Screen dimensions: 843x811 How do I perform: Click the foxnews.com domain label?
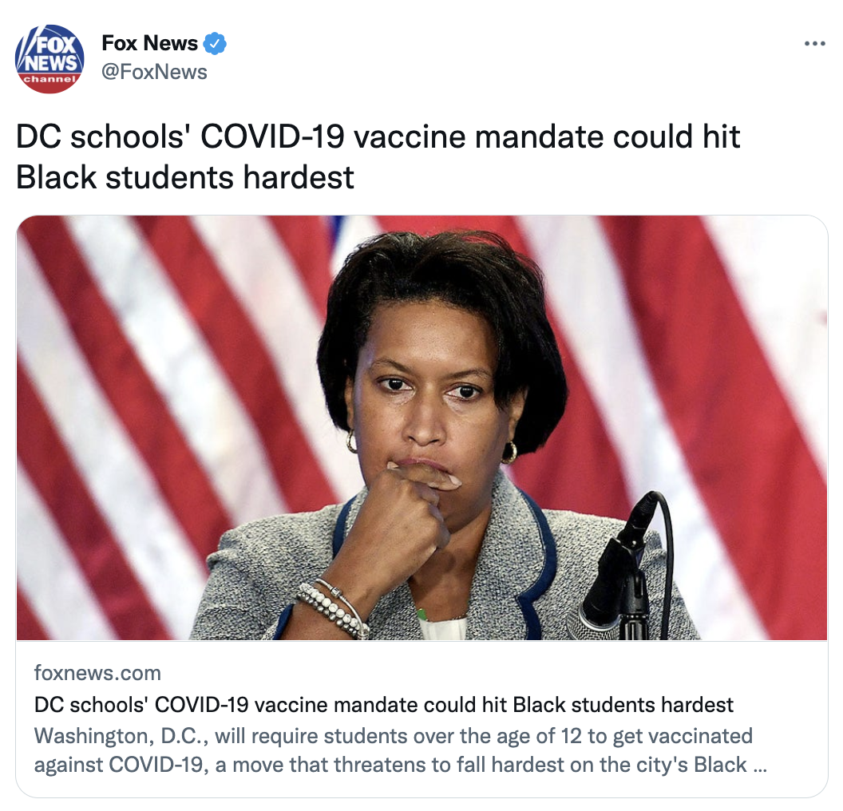97,673
